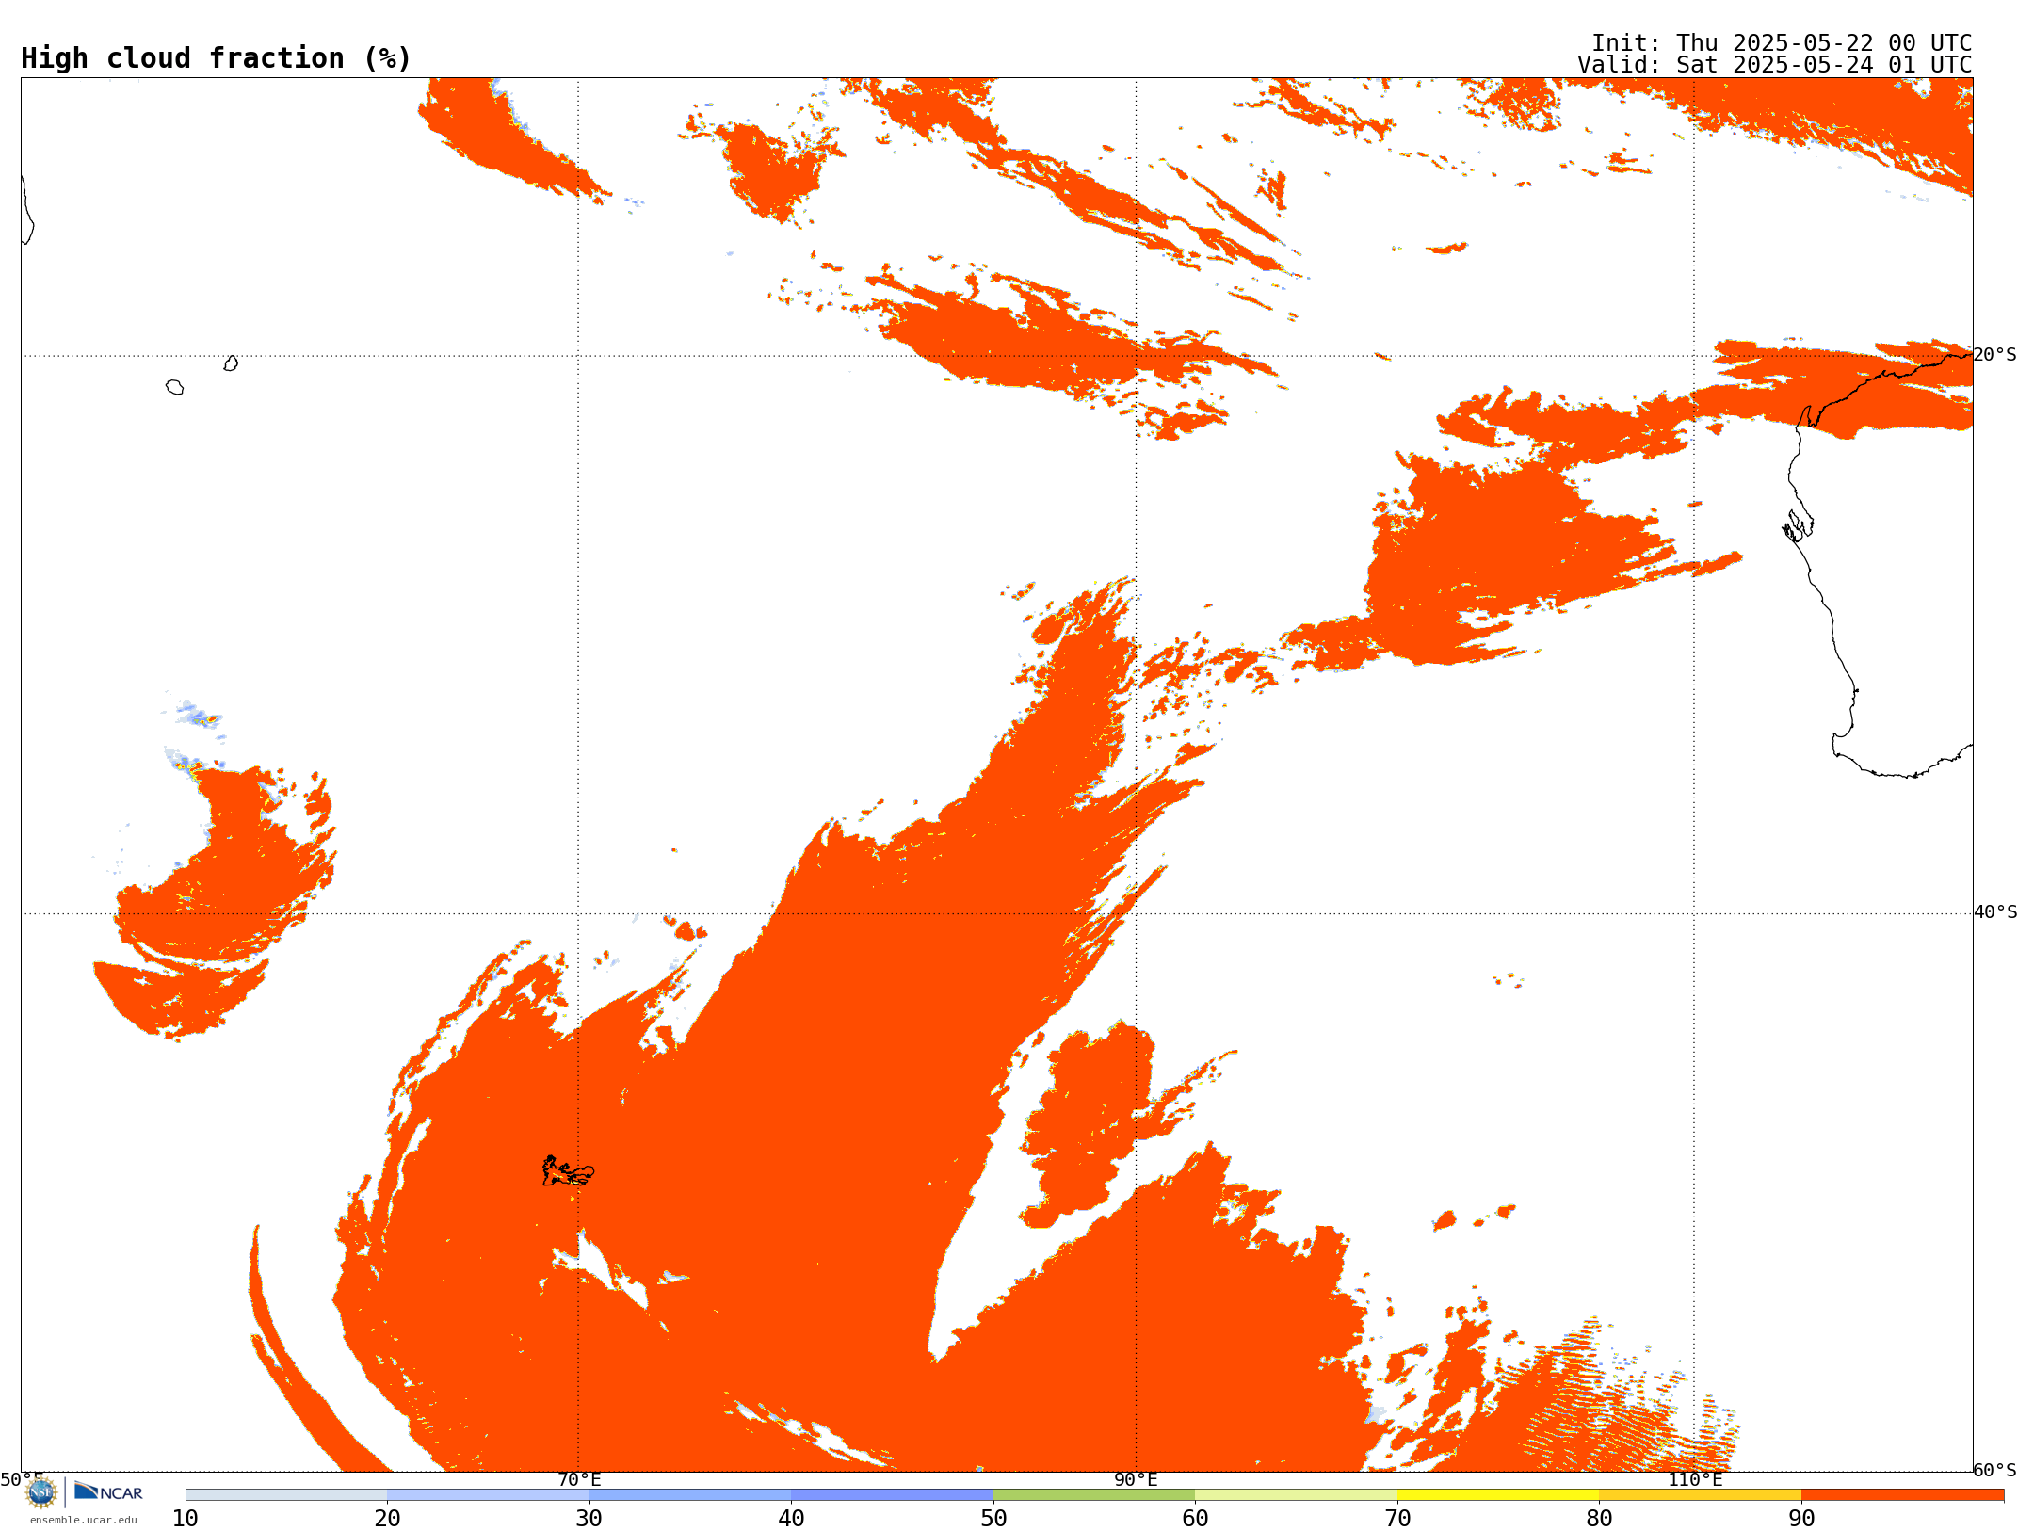Viewport: 2034px width, 1531px height.
Task: Click the Mauritius island outline at 20°S
Action: (x=231, y=363)
